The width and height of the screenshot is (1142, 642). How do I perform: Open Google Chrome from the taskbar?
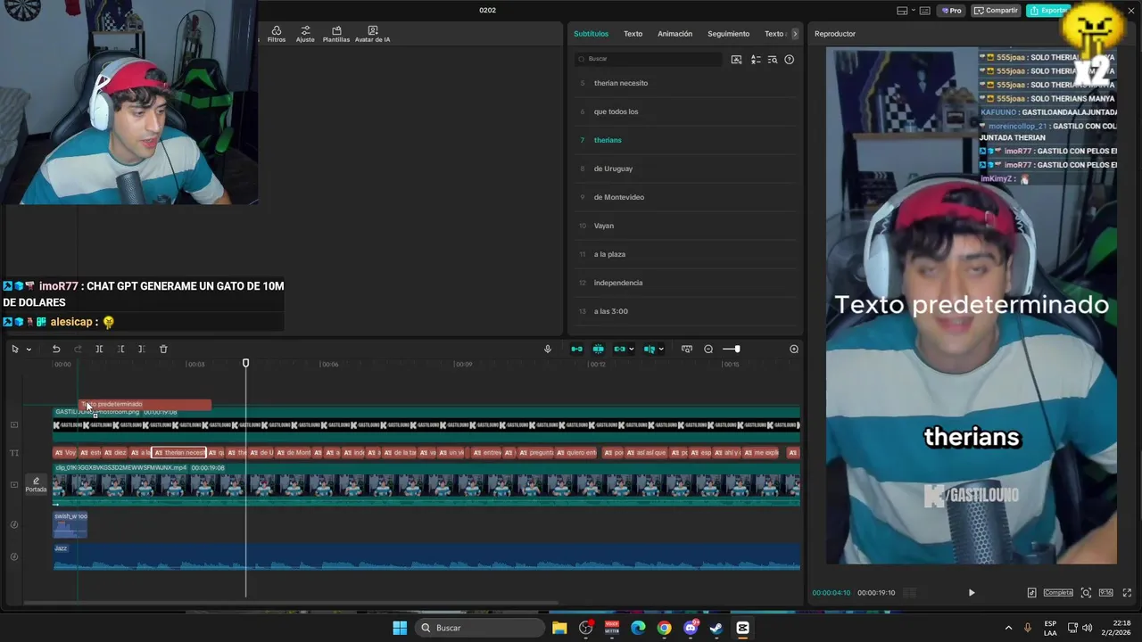click(x=664, y=628)
